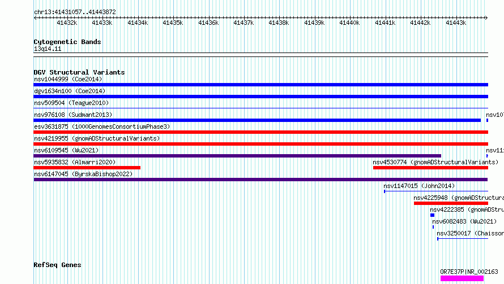Click the nsv1044999 (Coe2014) label
The width and height of the screenshot is (504, 284).
click(68, 79)
